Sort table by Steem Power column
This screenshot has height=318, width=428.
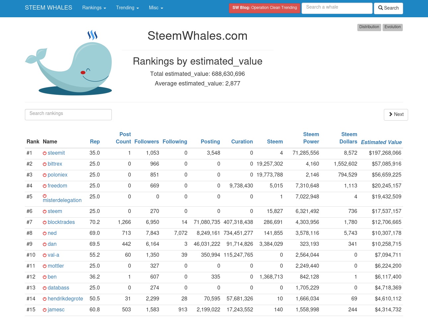tap(311, 138)
